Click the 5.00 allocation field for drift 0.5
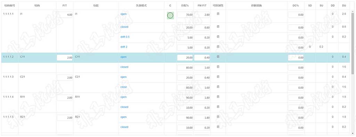Viewport: 356px width, 137px height. click(x=185, y=37)
